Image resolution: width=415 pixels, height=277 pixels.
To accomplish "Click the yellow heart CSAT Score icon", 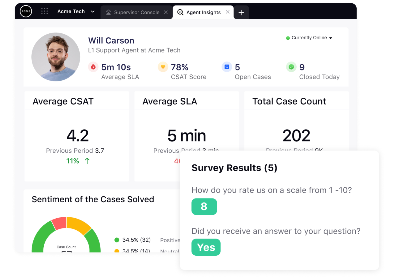I will point(163,67).
